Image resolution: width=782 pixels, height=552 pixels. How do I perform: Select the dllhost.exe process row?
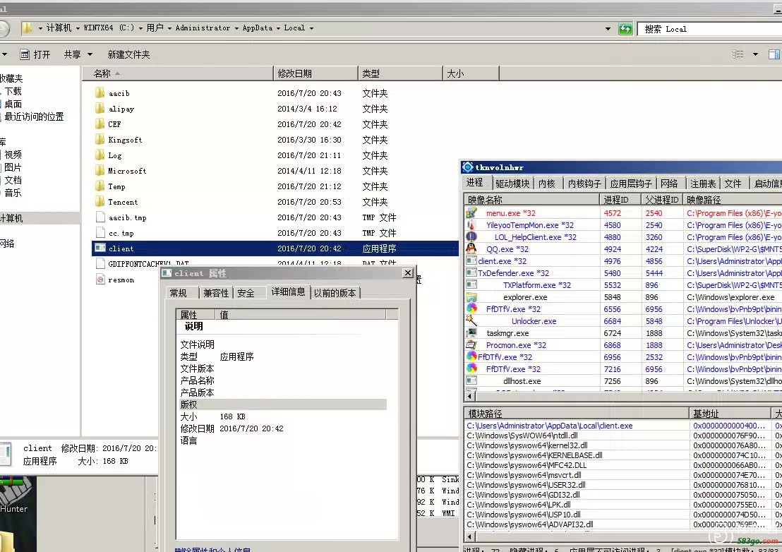click(x=622, y=381)
